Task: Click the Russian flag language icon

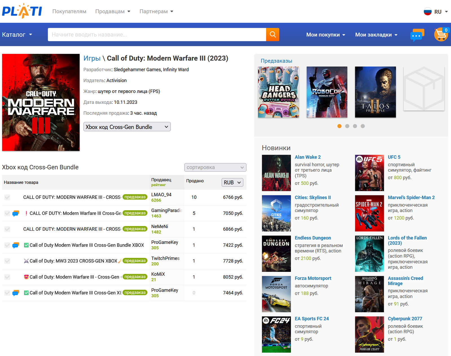Action: (428, 12)
